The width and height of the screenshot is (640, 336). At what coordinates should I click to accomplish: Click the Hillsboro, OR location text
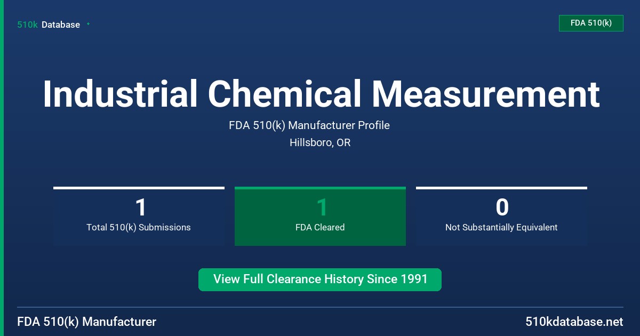(320, 143)
